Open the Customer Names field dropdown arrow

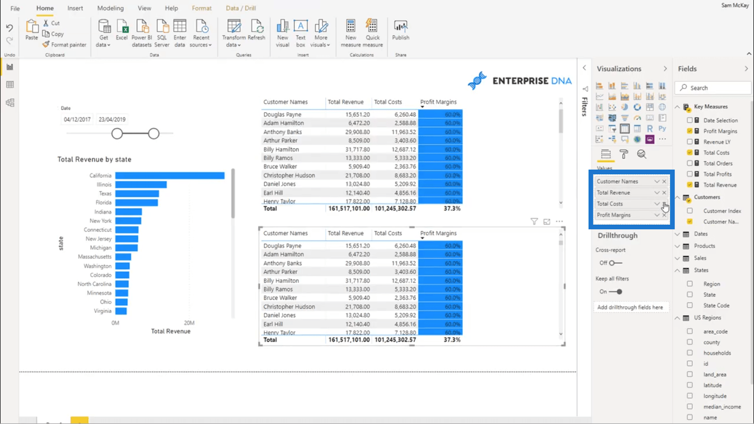[x=656, y=181]
